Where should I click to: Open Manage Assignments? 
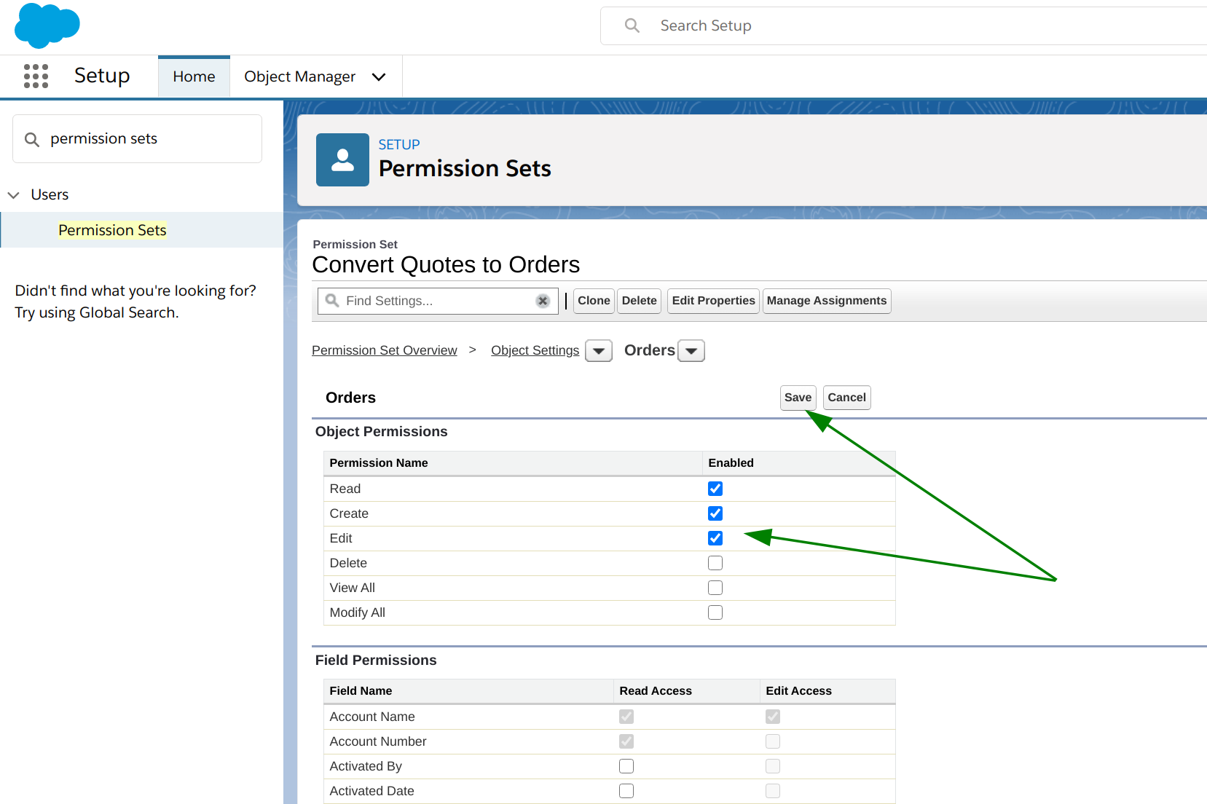pos(827,301)
